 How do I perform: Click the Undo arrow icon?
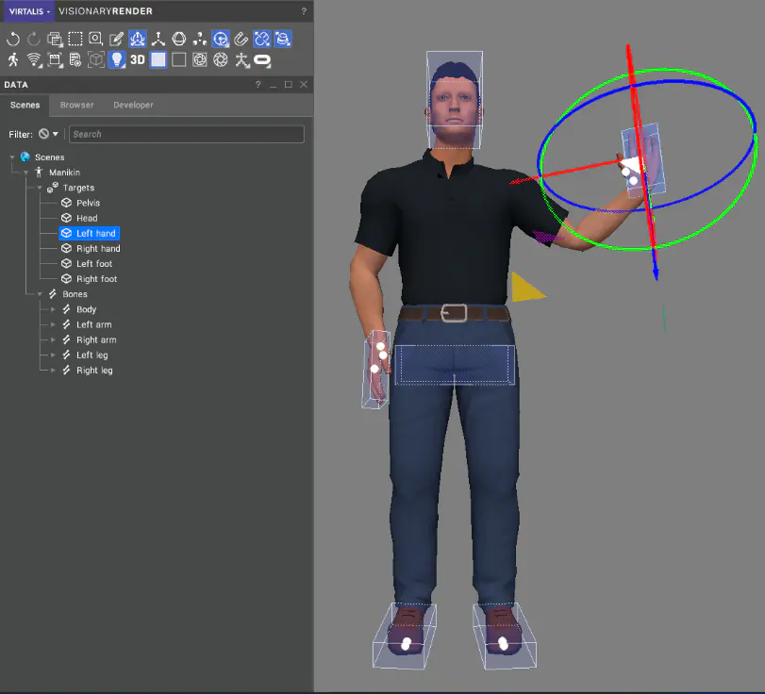click(x=13, y=39)
